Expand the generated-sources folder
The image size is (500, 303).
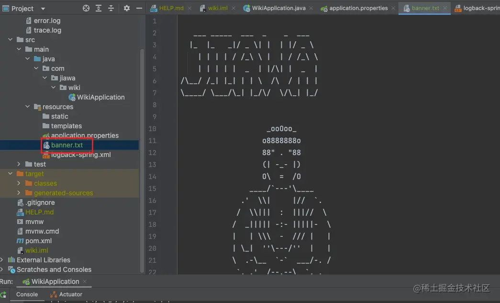tap(19, 192)
